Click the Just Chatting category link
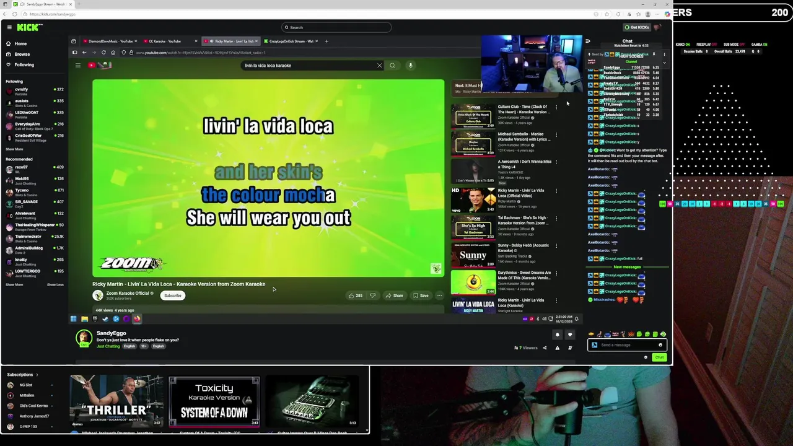This screenshot has width=793, height=446. click(x=108, y=346)
